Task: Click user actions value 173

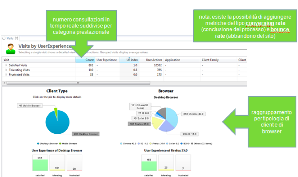Action: point(159,74)
